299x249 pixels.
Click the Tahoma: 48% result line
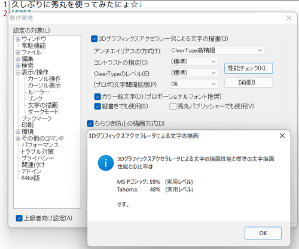(155, 189)
